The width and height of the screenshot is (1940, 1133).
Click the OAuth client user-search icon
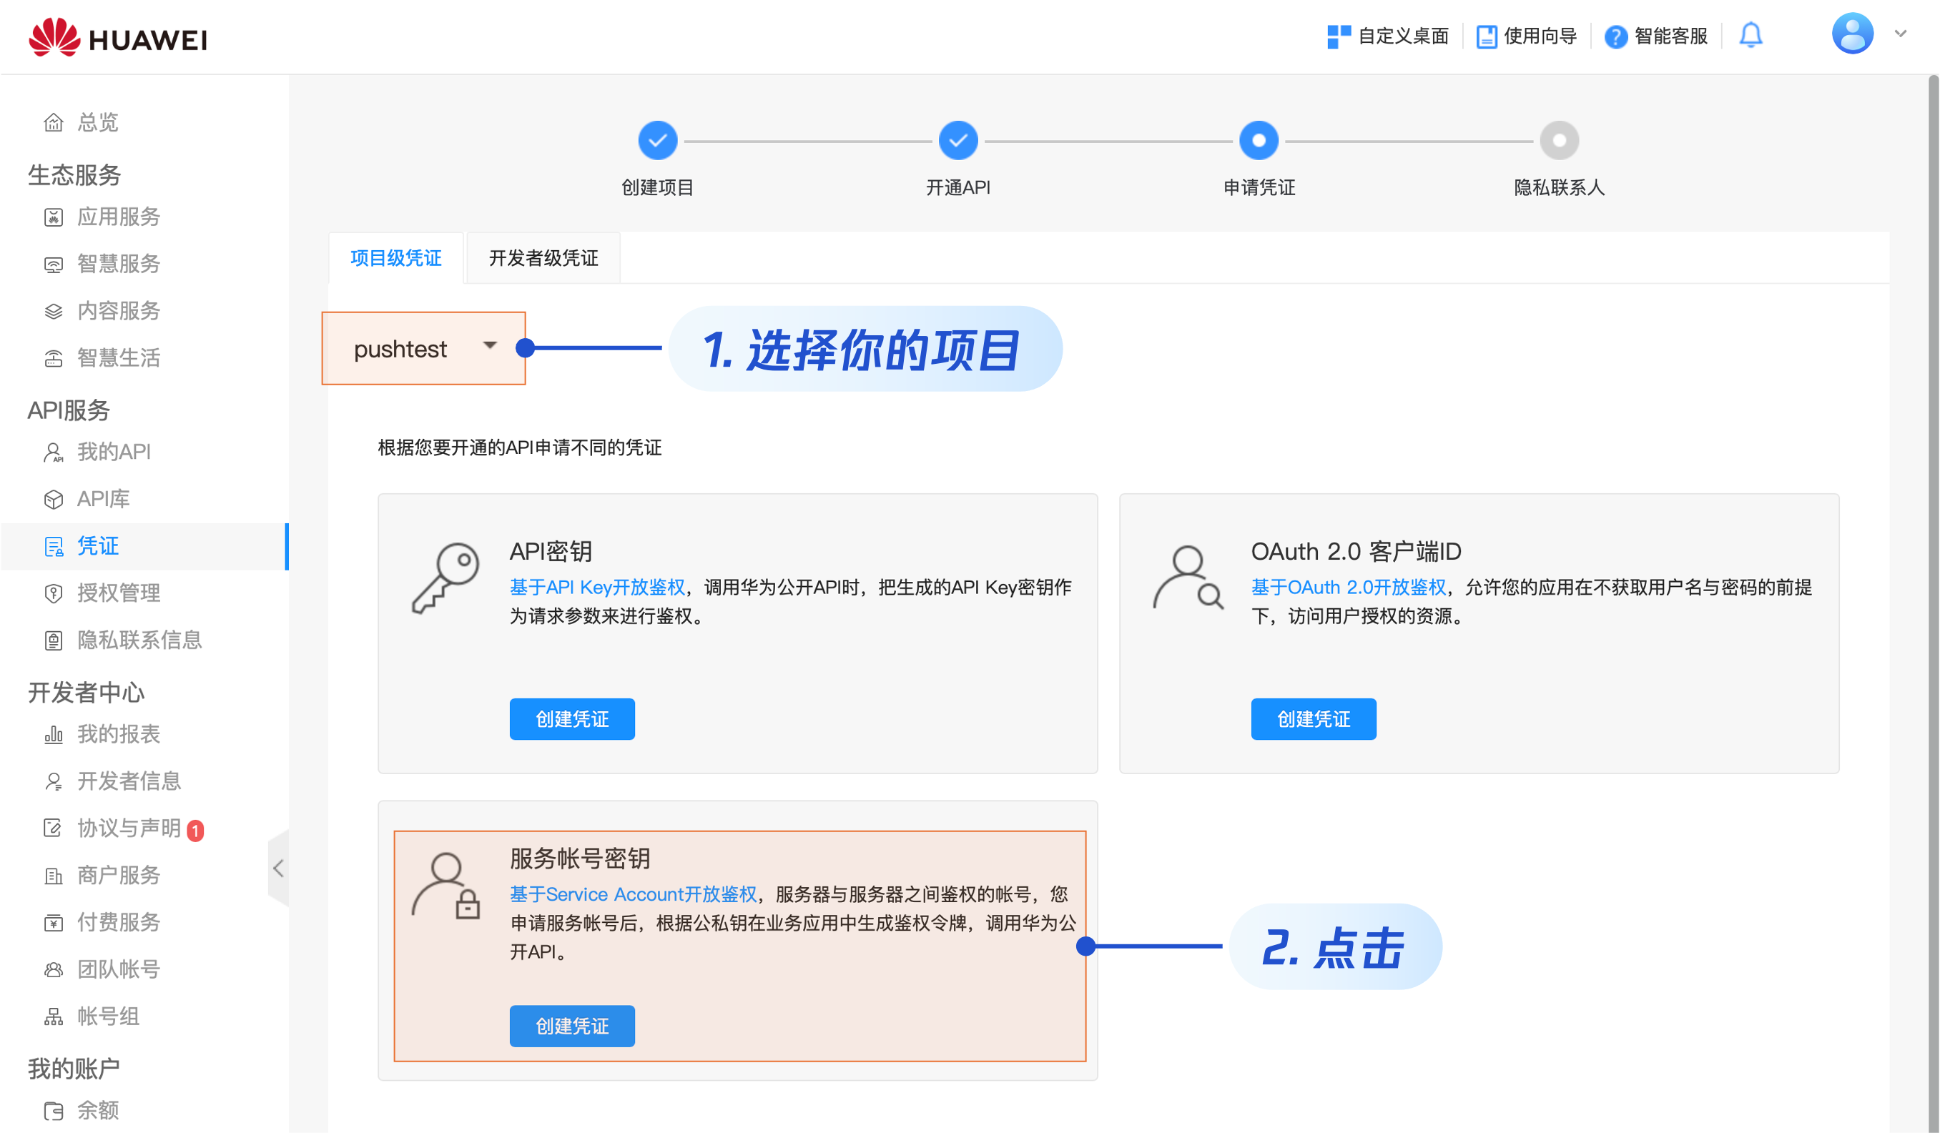click(1188, 578)
